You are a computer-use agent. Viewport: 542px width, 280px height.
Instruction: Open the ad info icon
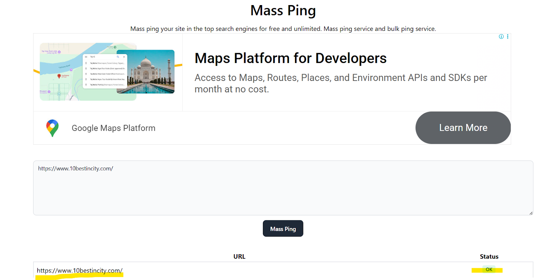[501, 37]
